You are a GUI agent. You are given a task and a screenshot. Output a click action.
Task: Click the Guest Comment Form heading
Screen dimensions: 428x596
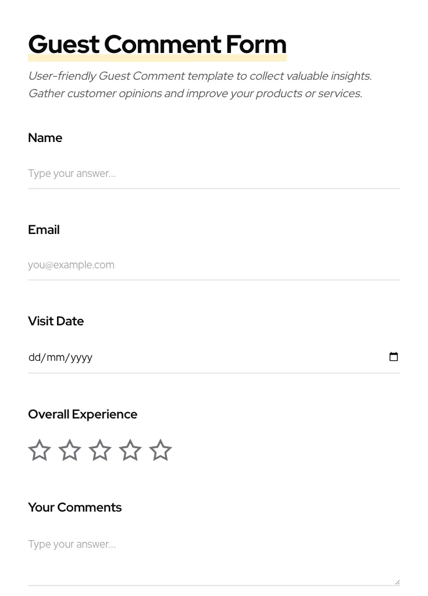(x=157, y=45)
